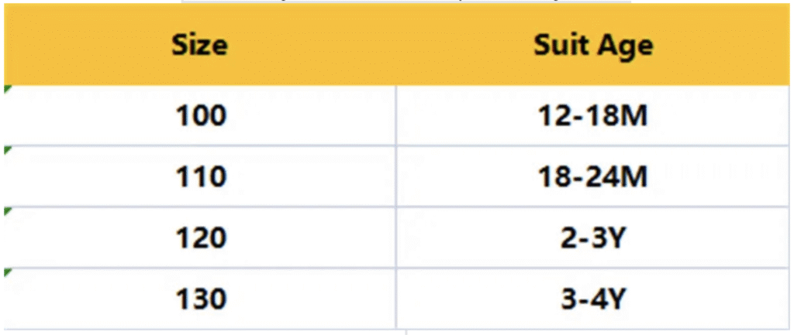Click the "Size" column header
This screenshot has width=794, height=335.
(199, 45)
